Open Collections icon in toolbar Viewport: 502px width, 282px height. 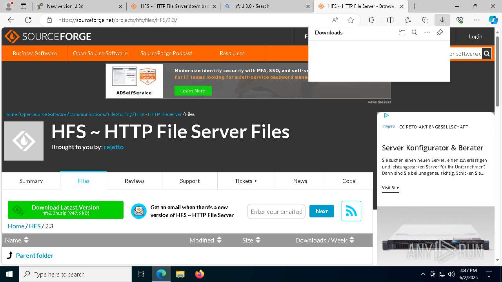[x=425, y=20]
